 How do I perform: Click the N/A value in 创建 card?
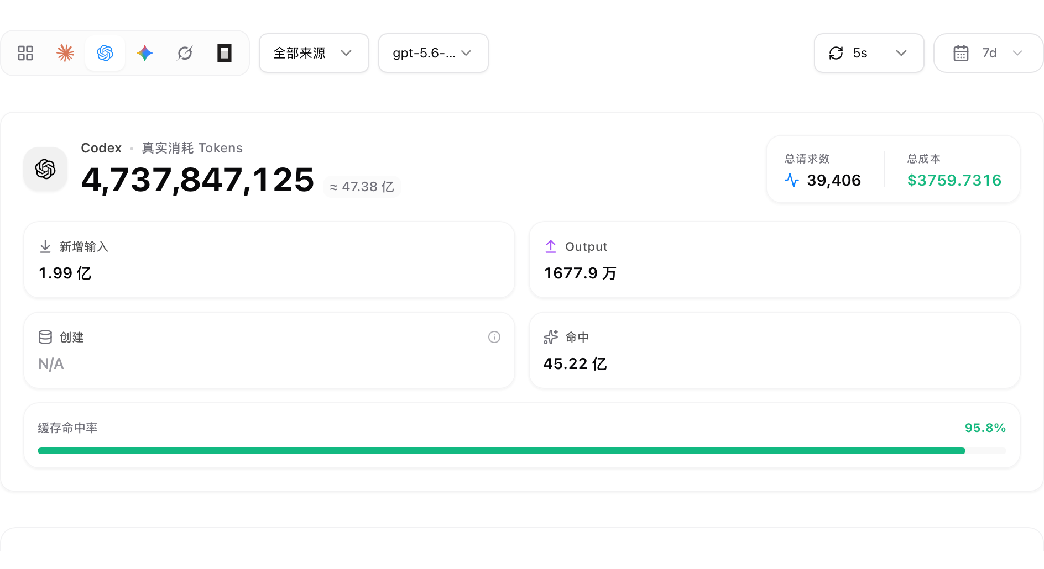(x=51, y=363)
